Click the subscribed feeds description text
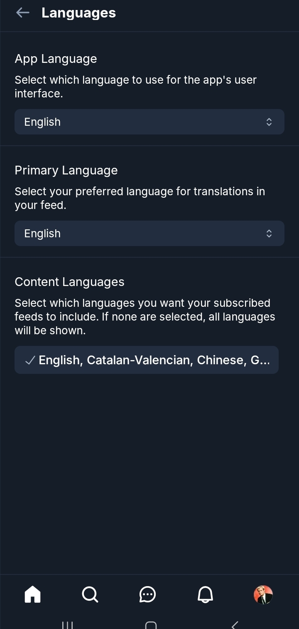The height and width of the screenshot is (629, 299). click(x=145, y=317)
